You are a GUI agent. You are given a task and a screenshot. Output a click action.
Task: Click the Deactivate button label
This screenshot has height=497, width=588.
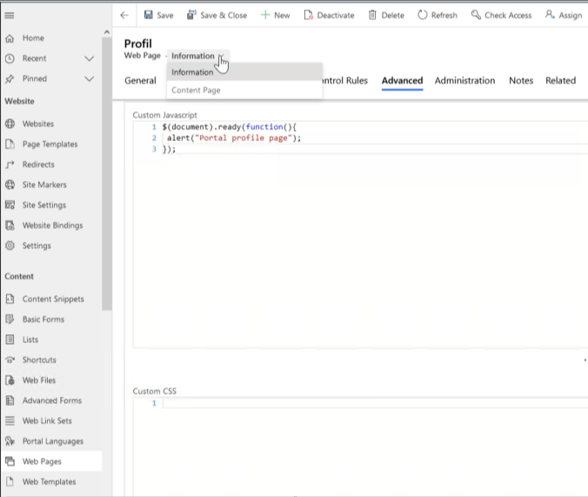point(336,16)
